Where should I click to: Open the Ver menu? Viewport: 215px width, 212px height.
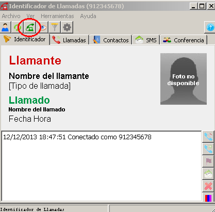(30, 16)
